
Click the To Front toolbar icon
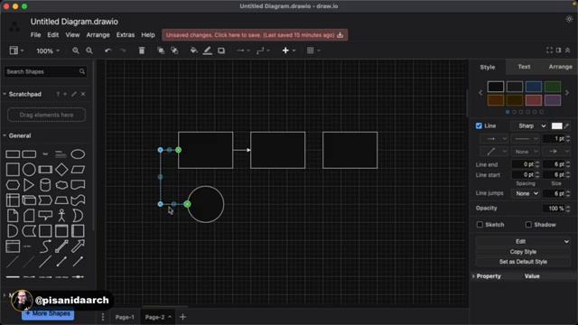tap(161, 51)
